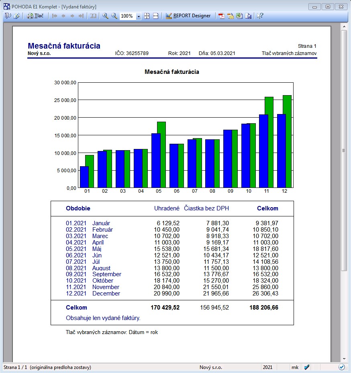351x373 pixels.
Task: Click the context help icon with question mark
Action: tap(260, 16)
